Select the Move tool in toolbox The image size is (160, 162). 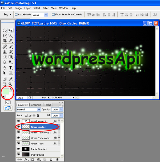(x=10, y=31)
